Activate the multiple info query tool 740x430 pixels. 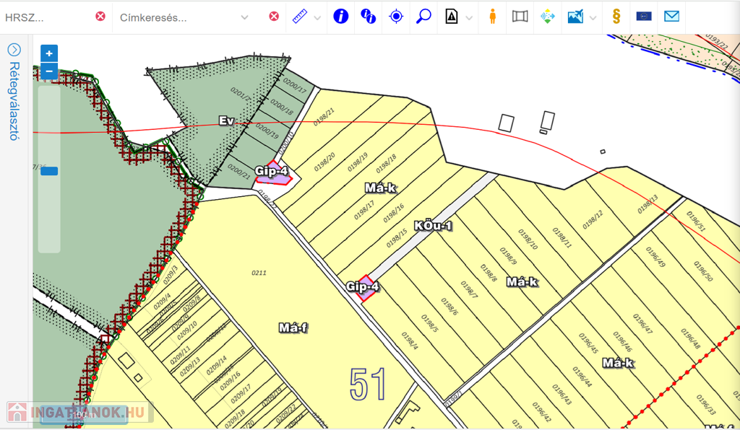click(368, 17)
